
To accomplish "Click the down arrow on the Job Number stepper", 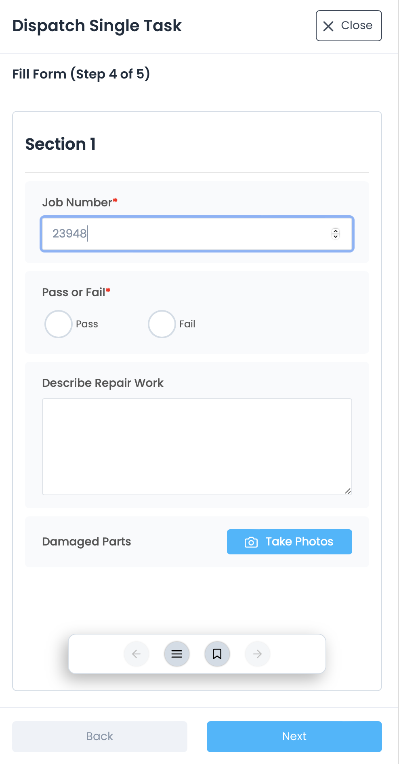I will coord(335,237).
